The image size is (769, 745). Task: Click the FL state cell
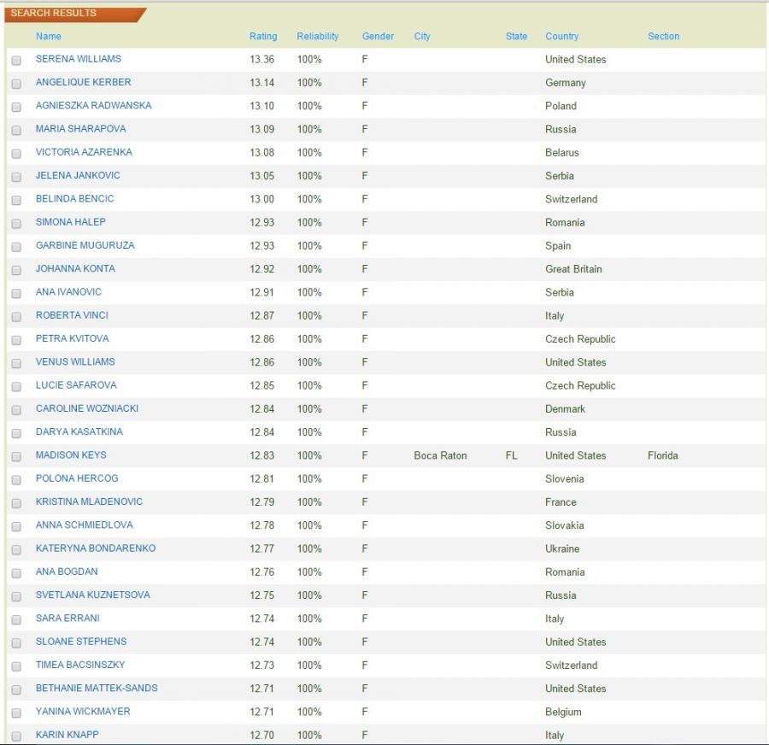pyautogui.click(x=511, y=455)
